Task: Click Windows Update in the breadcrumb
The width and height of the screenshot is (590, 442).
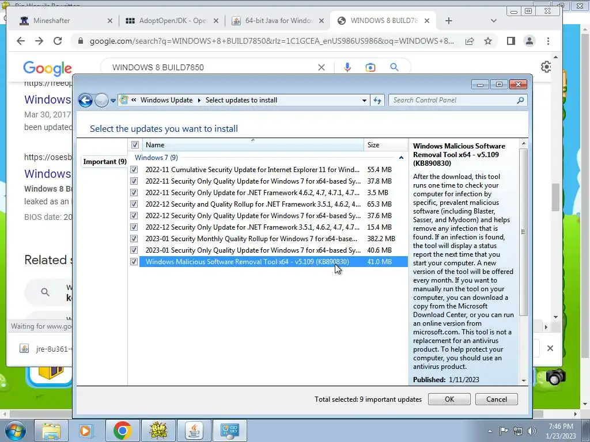Action: 167,100
